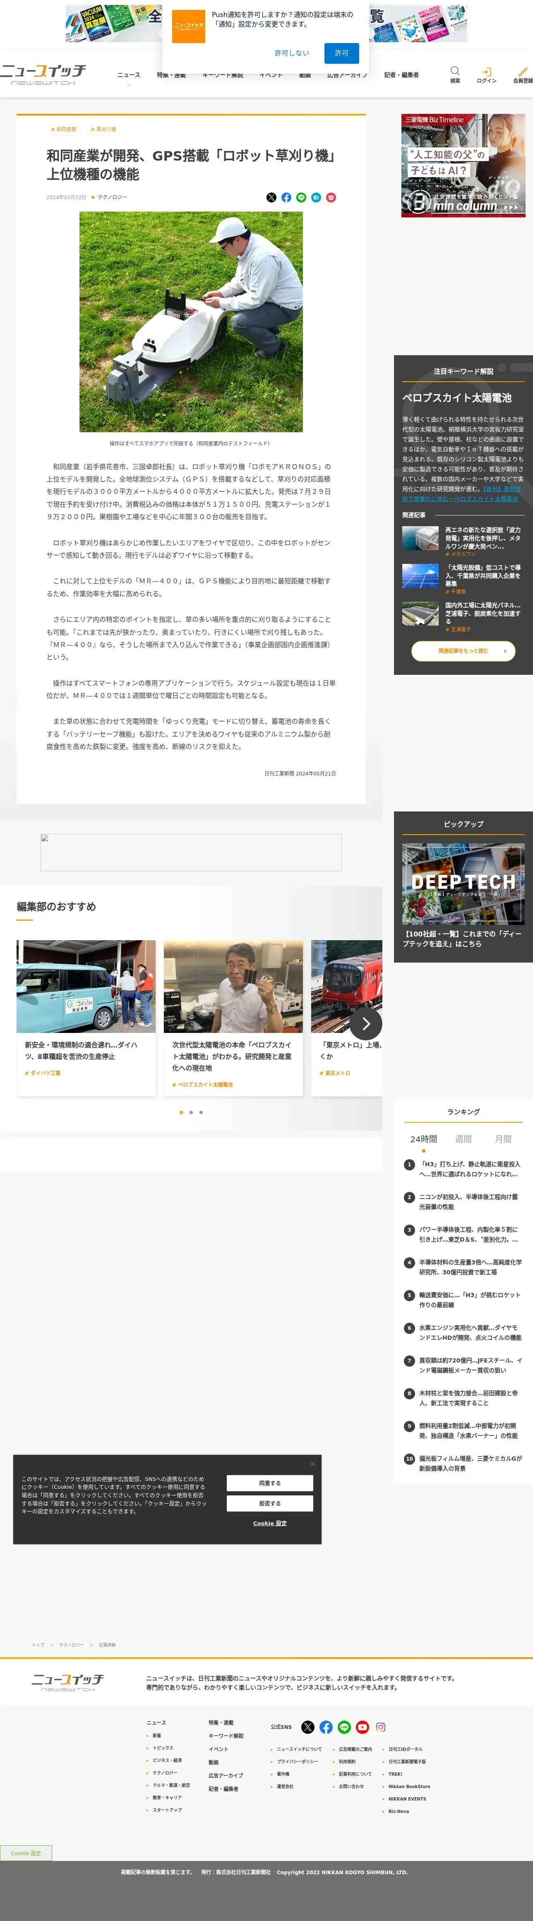Click 拒否する cookie button
The height and width of the screenshot is (1921, 533).
coord(270,1503)
